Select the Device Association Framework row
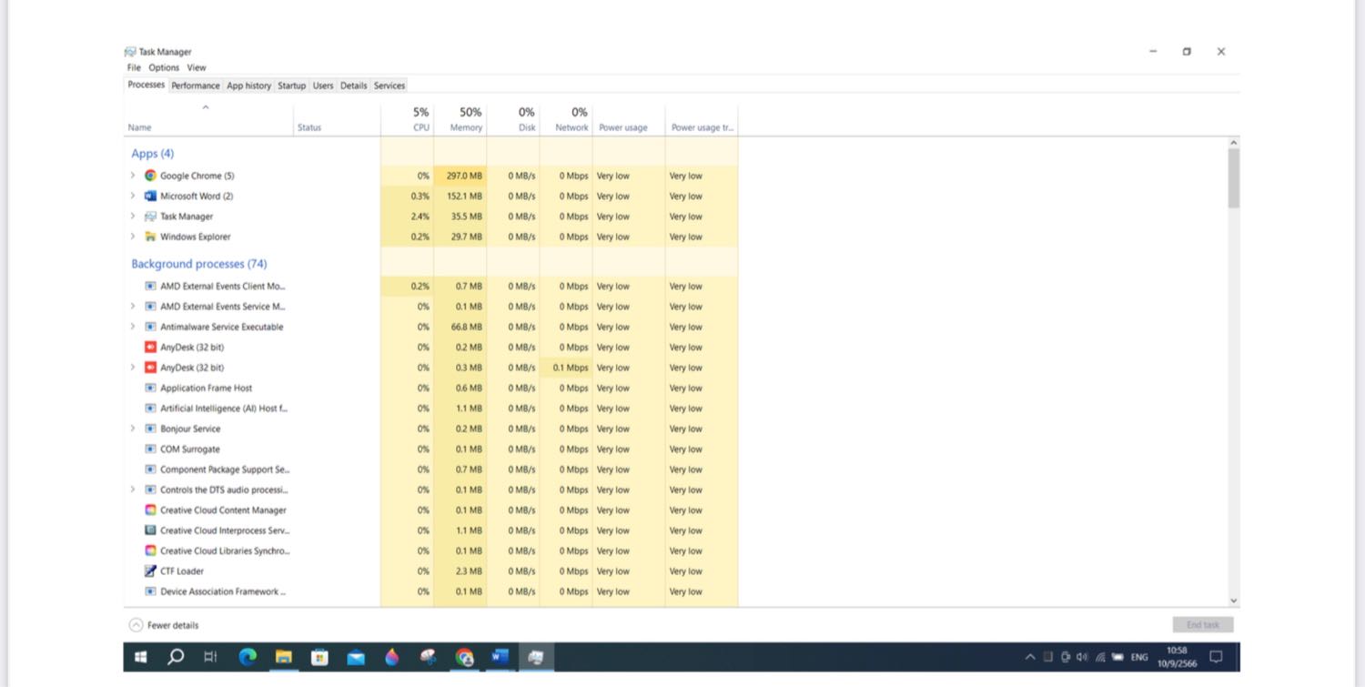Image resolution: width=1365 pixels, height=687 pixels. point(430,591)
